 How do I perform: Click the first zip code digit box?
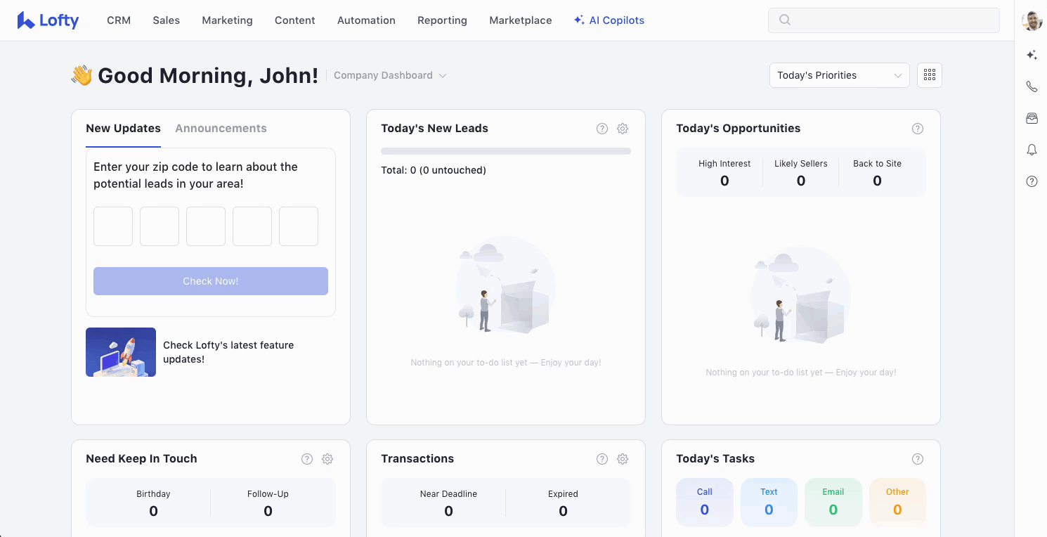pos(113,226)
